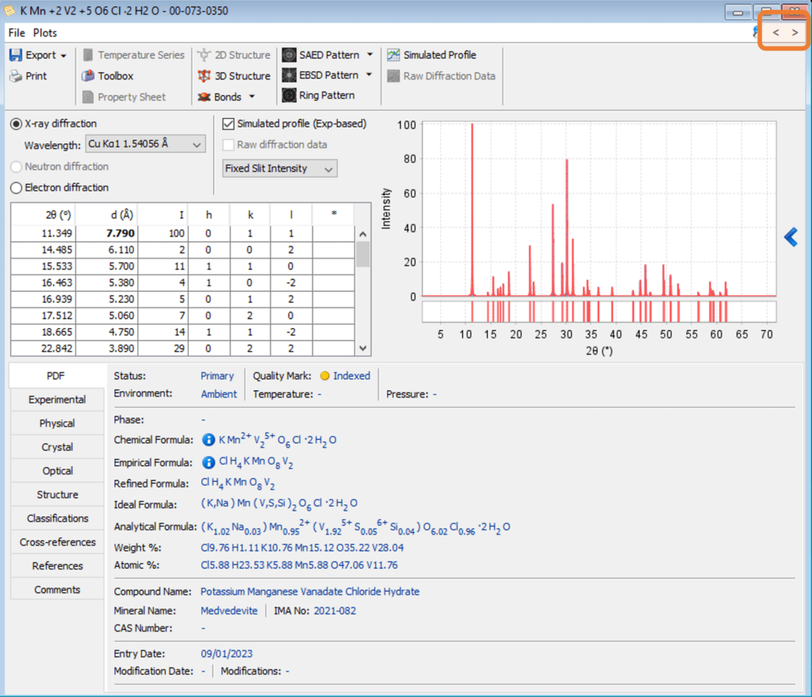
Task: Uncheck Simulated profile (Exp-based)
Action: (x=228, y=124)
